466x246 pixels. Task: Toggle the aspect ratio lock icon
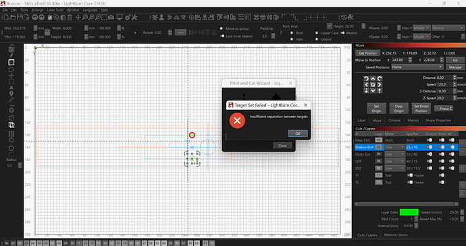(47, 32)
